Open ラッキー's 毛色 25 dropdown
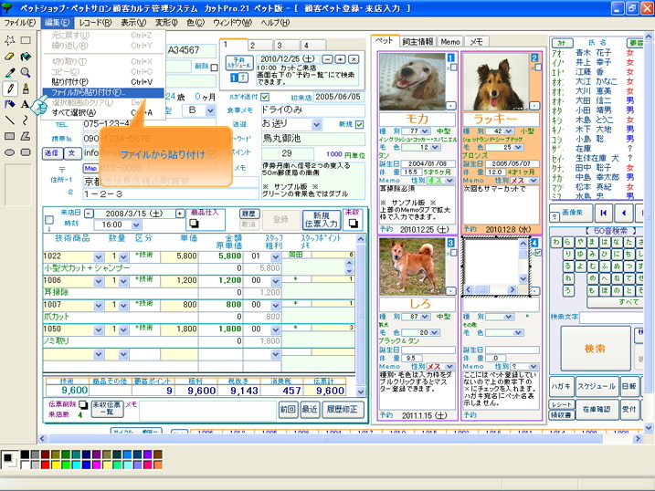 click(x=519, y=147)
